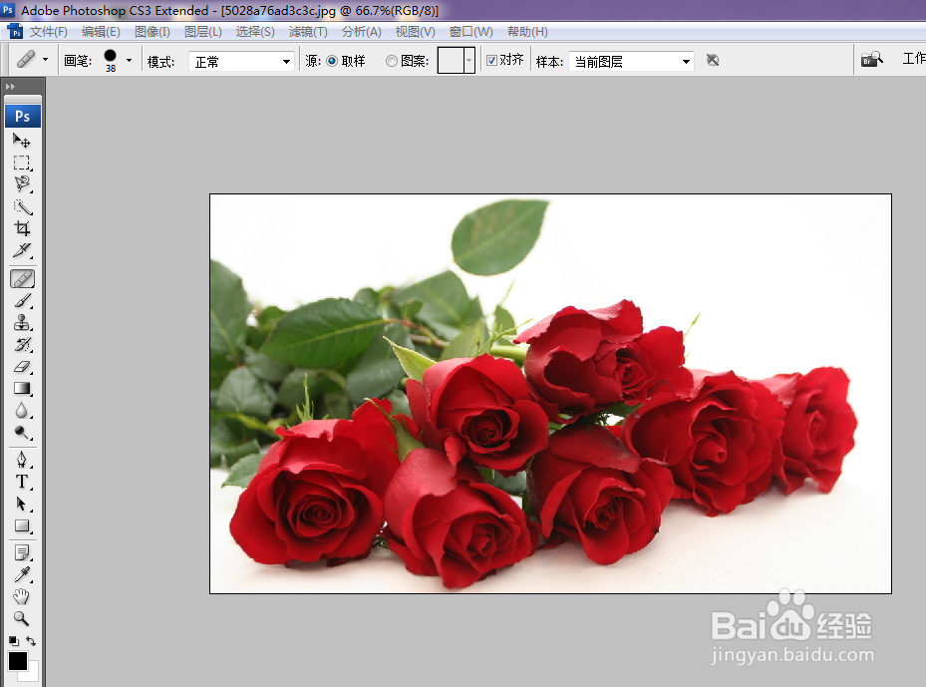Open Adobe Bridge from options bar

click(871, 59)
